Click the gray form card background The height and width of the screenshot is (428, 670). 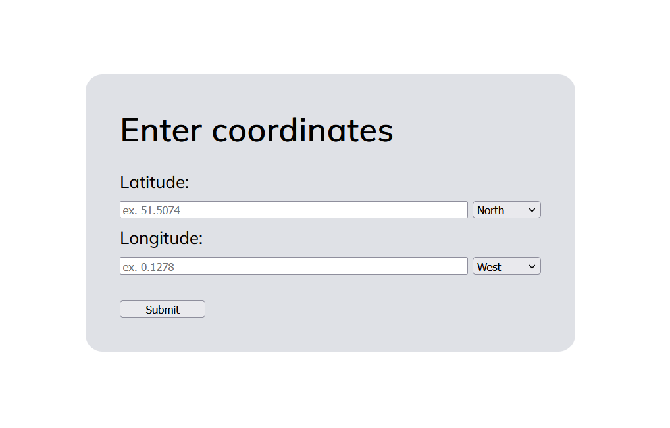tap(395, 316)
